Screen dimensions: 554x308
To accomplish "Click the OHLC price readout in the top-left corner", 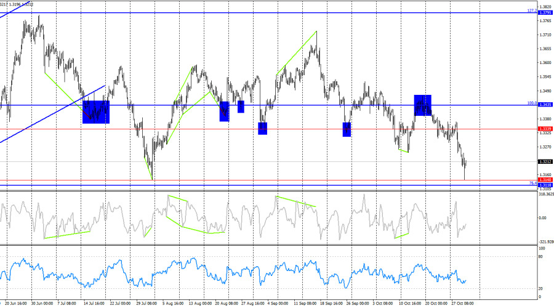I will point(17,4).
